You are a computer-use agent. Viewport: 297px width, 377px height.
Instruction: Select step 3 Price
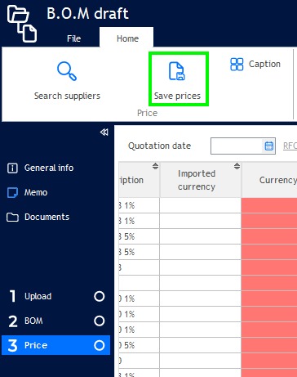coord(55,345)
